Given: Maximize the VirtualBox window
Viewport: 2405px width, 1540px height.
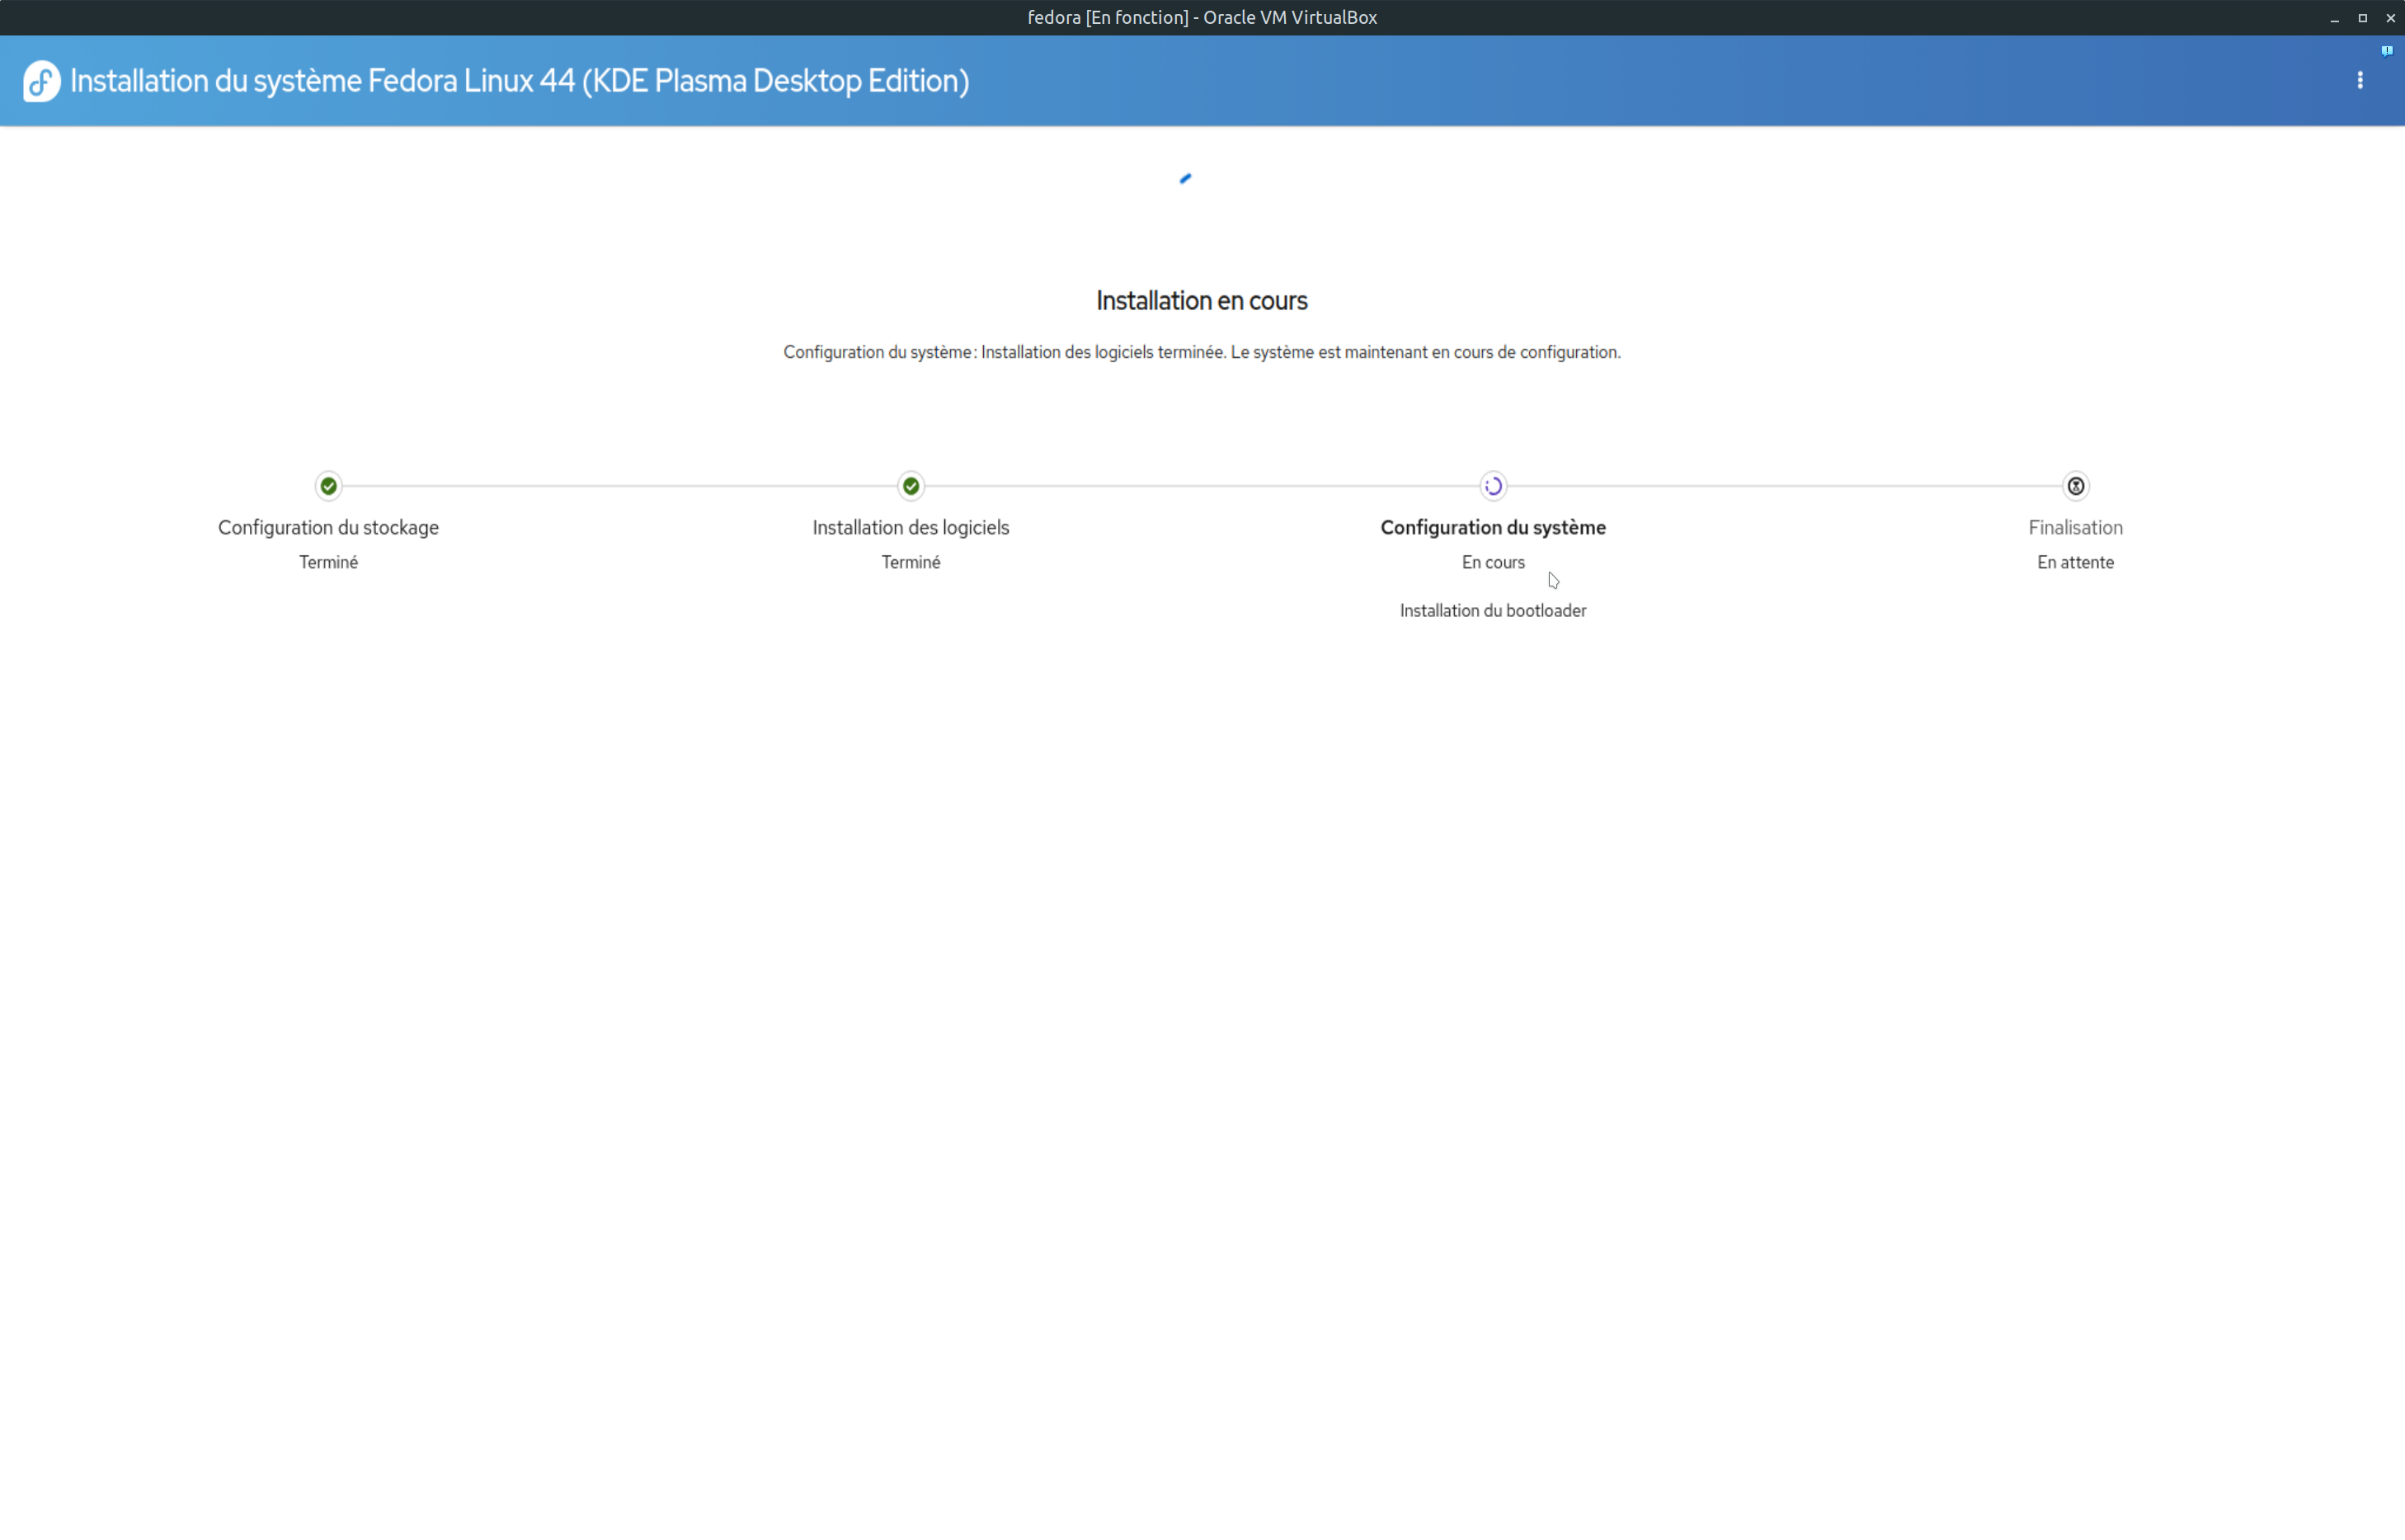Looking at the screenshot, I should point(2362,18).
